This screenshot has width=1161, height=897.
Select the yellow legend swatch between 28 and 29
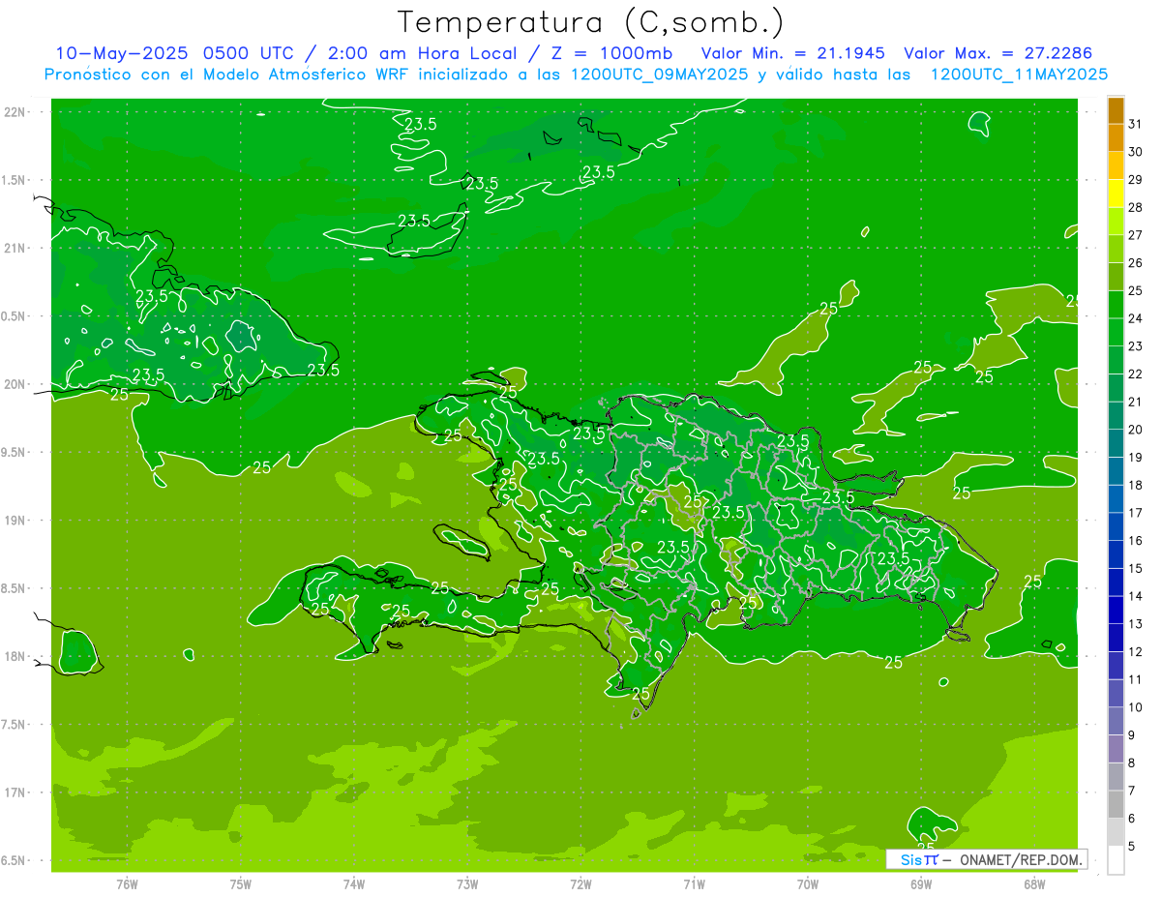[1116, 194]
